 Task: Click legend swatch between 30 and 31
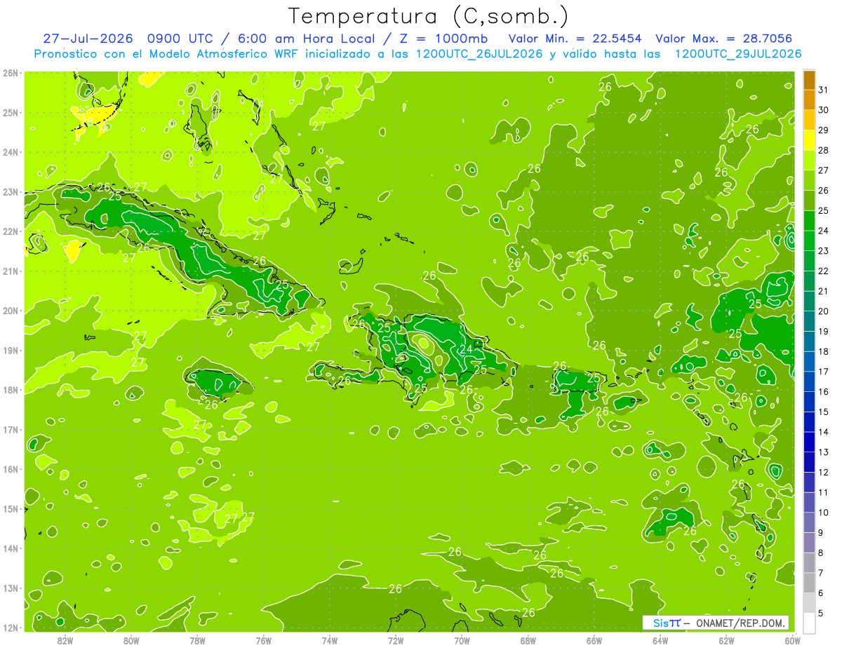(x=809, y=100)
